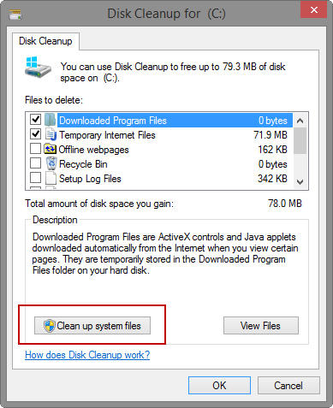
Task: Click the View Files button
Action: pyautogui.click(x=261, y=325)
